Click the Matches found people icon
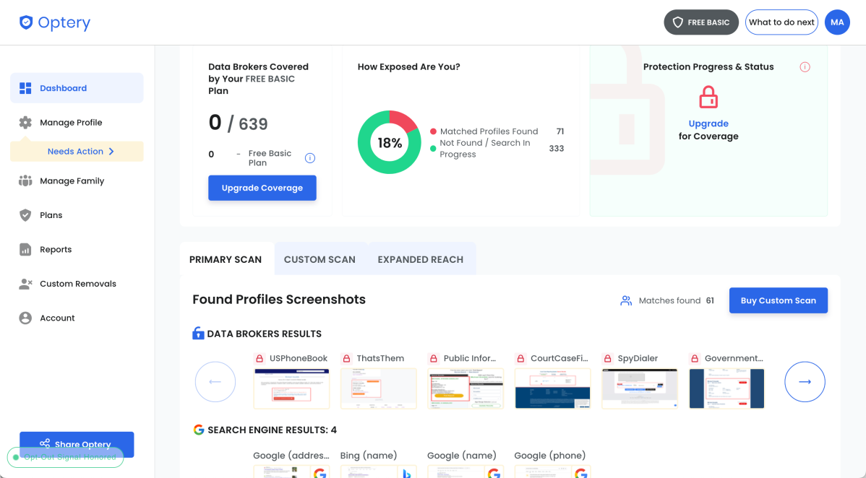Image resolution: width=866 pixels, height=478 pixels. tap(626, 301)
